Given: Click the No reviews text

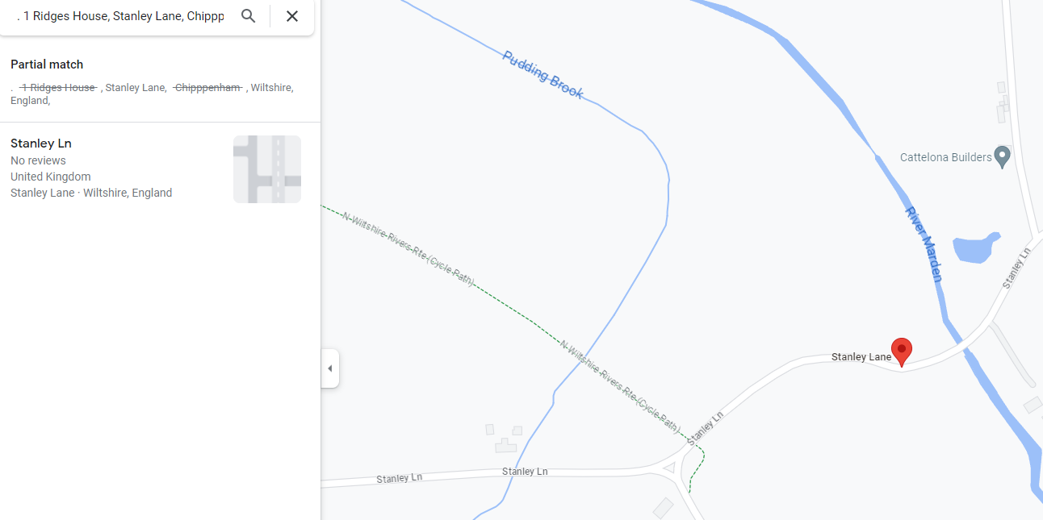Looking at the screenshot, I should click(x=38, y=160).
